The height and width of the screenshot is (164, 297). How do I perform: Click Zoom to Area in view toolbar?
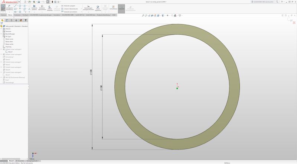146,15
